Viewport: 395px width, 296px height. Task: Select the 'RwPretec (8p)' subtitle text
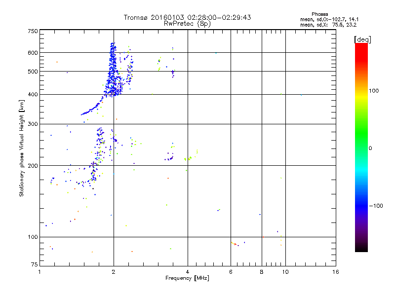187,24
